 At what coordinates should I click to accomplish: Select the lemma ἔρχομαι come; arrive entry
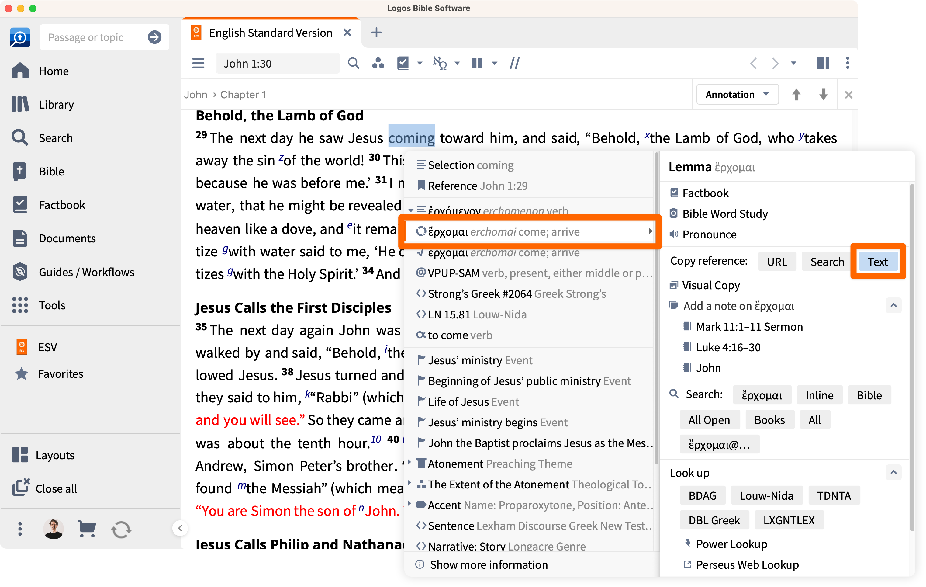coord(530,231)
